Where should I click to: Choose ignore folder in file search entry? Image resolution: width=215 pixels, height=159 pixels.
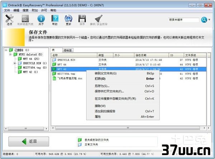pos(123,99)
